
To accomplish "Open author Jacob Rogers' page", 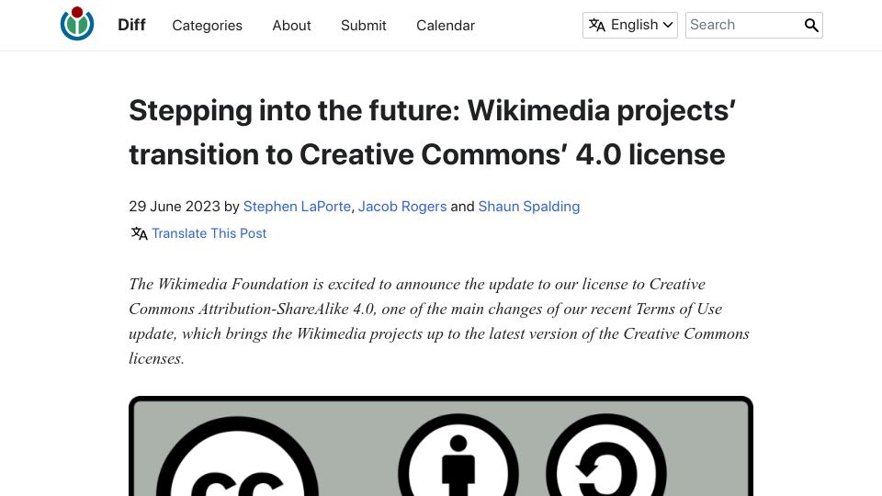I will click(x=402, y=207).
